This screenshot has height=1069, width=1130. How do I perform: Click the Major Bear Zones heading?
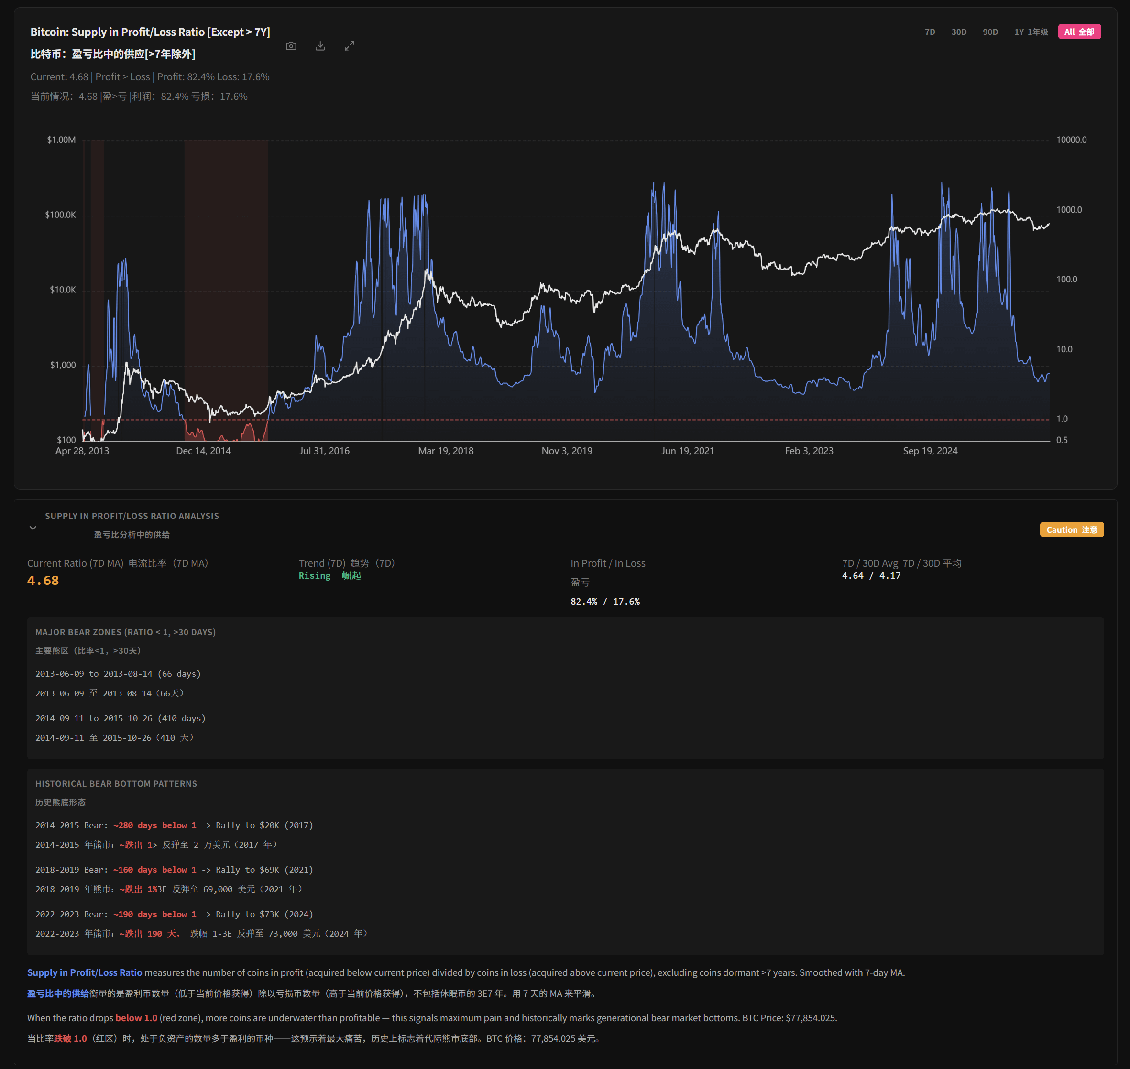(125, 633)
